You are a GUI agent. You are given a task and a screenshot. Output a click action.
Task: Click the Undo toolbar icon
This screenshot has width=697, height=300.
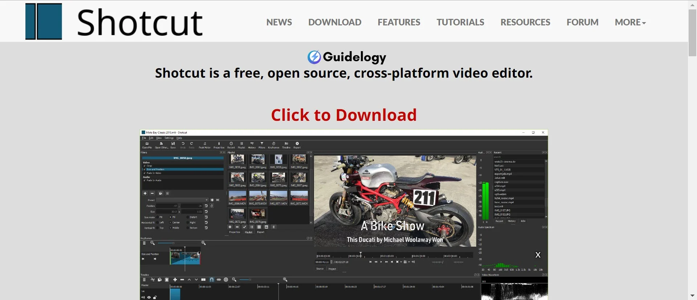point(183,145)
